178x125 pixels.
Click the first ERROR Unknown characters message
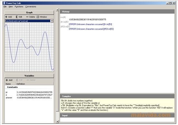90,24
